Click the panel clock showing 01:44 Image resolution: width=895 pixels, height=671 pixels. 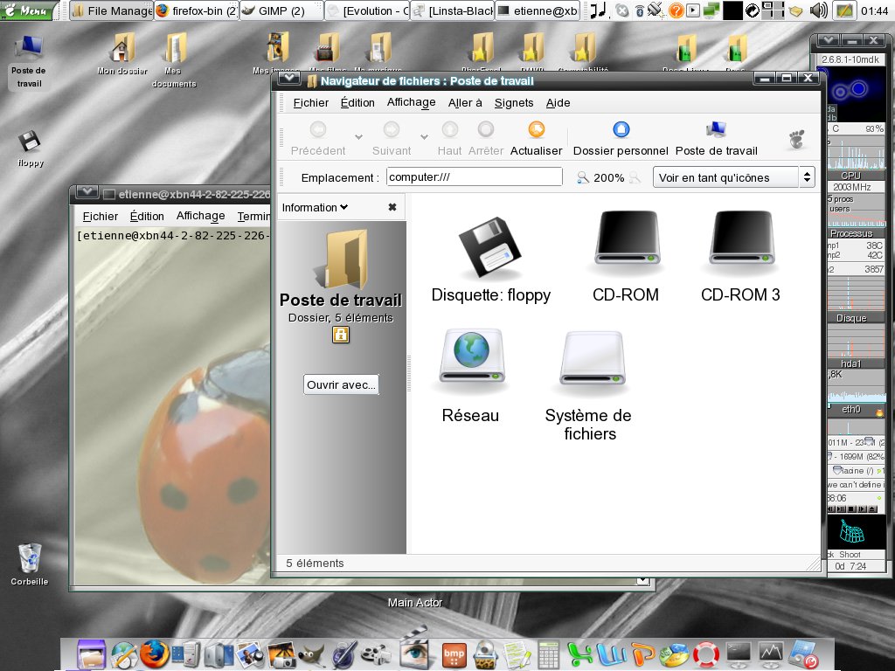[874, 10]
